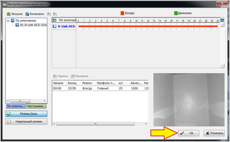This screenshot has height=142, width=230.
Task: Click the Удалить (Delete) schedule icon
Action: point(55,76)
